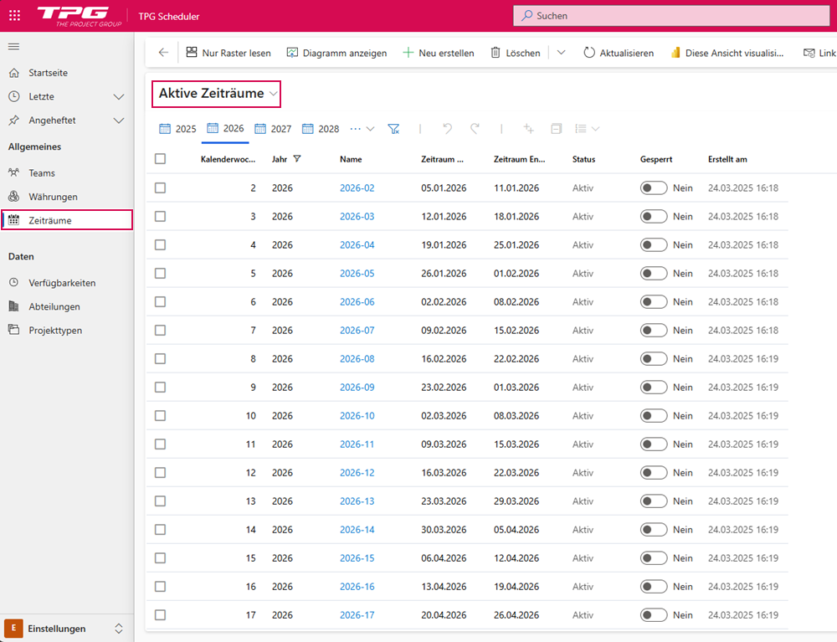Collapse the hamburger navigation menu
The height and width of the screenshot is (642, 837).
point(14,46)
